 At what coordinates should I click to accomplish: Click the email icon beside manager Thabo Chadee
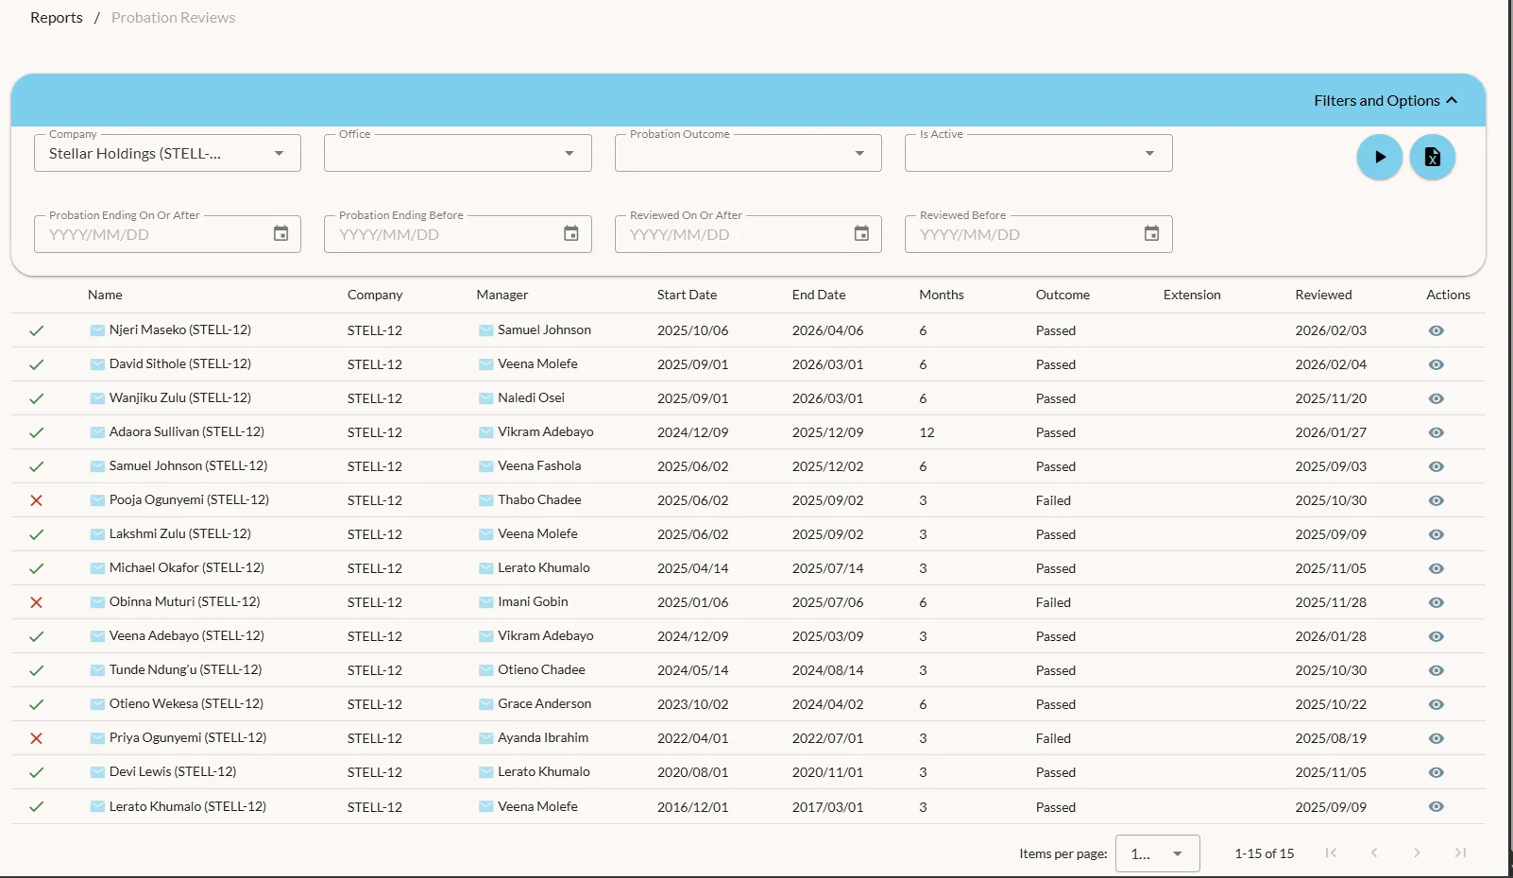(x=485, y=500)
